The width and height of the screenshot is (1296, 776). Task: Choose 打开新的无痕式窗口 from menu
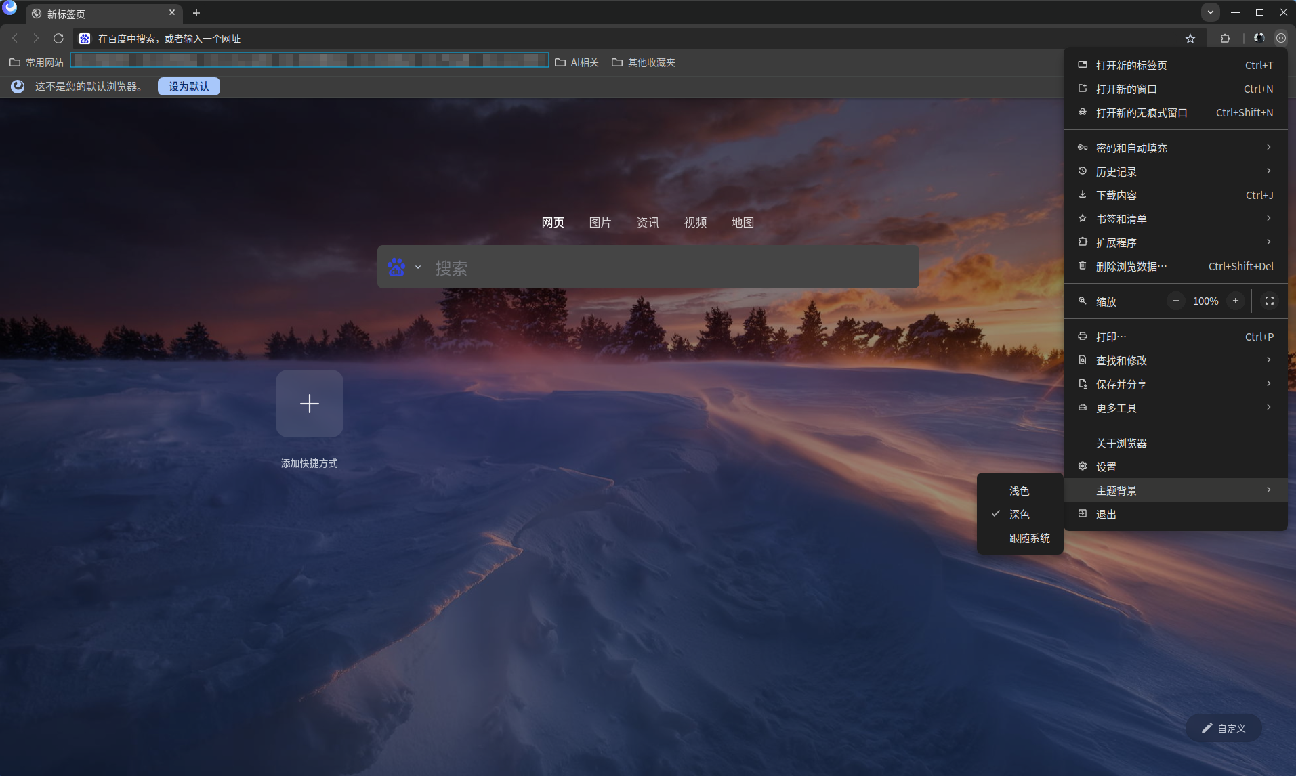click(1175, 112)
